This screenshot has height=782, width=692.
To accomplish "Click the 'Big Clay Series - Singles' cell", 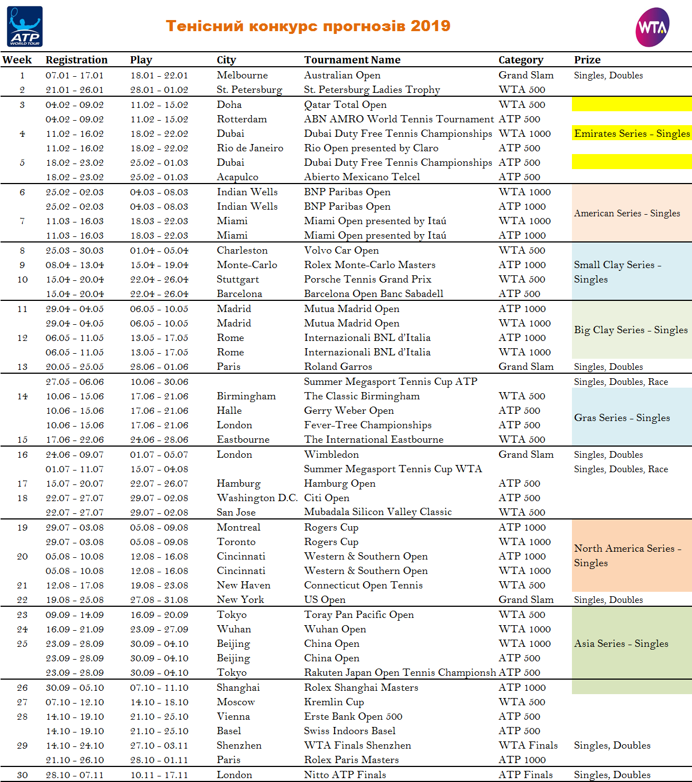I will pyautogui.click(x=632, y=330).
